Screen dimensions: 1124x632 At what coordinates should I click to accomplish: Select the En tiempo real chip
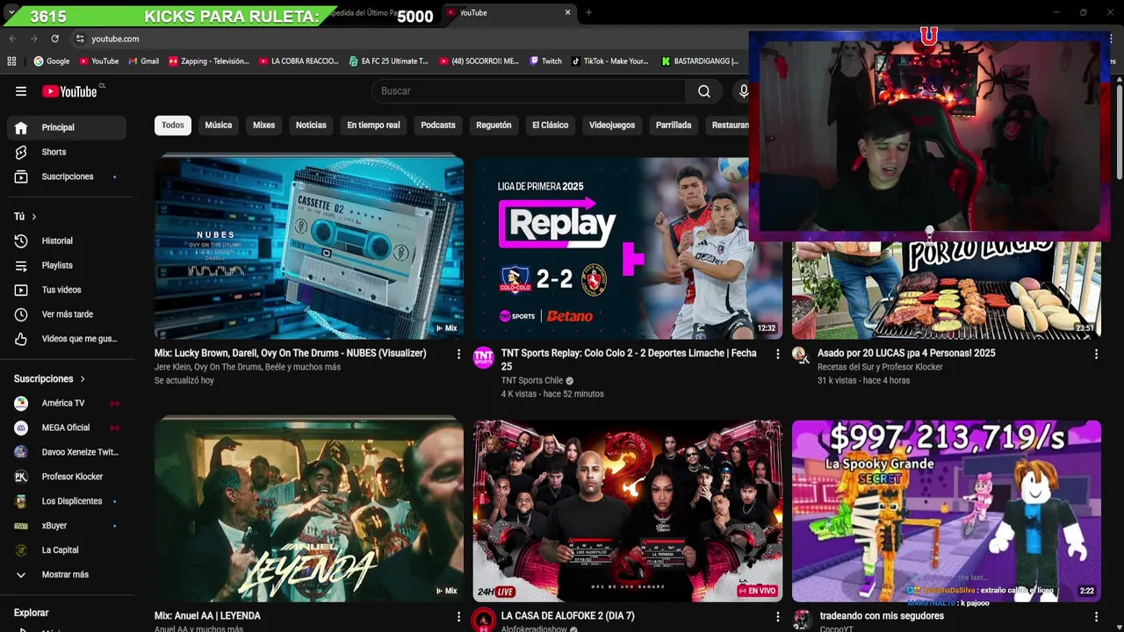pos(373,125)
